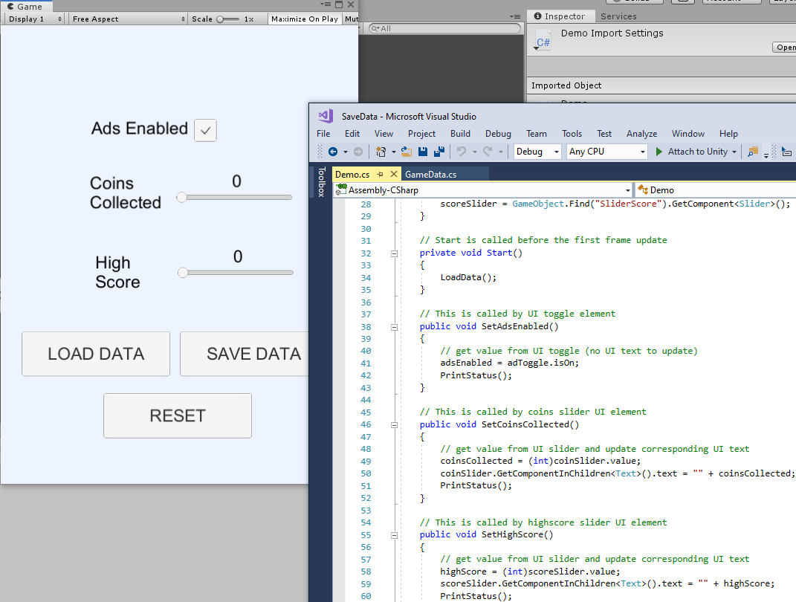Click the Save icon in Visual Studio toolbar
The width and height of the screenshot is (796, 602).
coord(422,151)
